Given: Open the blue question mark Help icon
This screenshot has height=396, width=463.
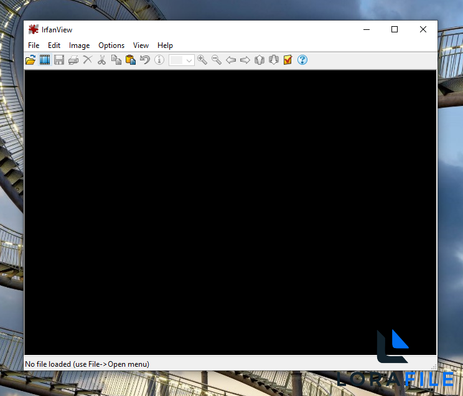Looking at the screenshot, I should tap(302, 60).
